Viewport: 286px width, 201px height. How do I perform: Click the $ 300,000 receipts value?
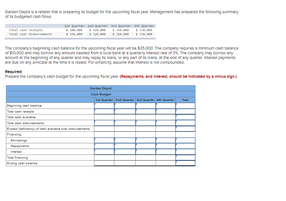click(x=74, y=30)
